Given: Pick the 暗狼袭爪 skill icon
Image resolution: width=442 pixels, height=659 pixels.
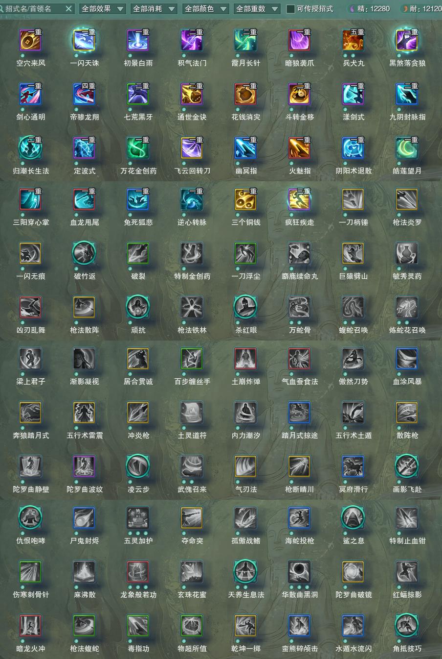Looking at the screenshot, I should (x=299, y=41).
